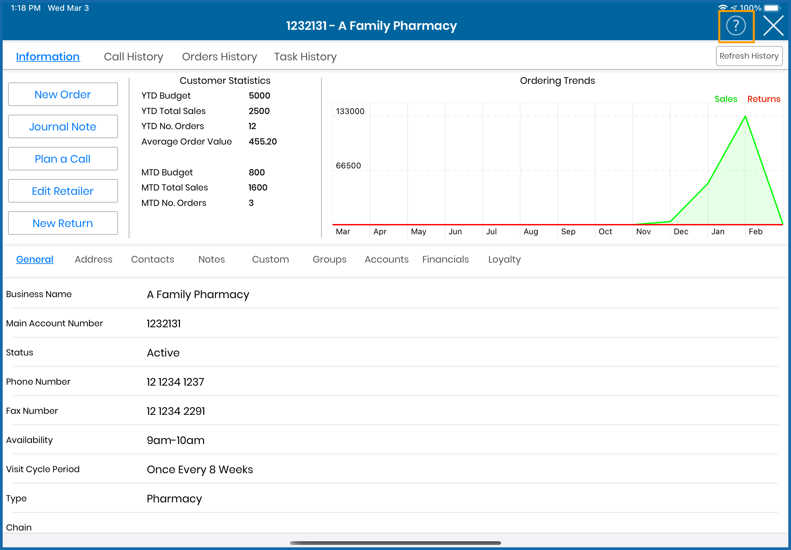Click the Sales legend label
This screenshot has height=550, width=791.
tap(725, 99)
